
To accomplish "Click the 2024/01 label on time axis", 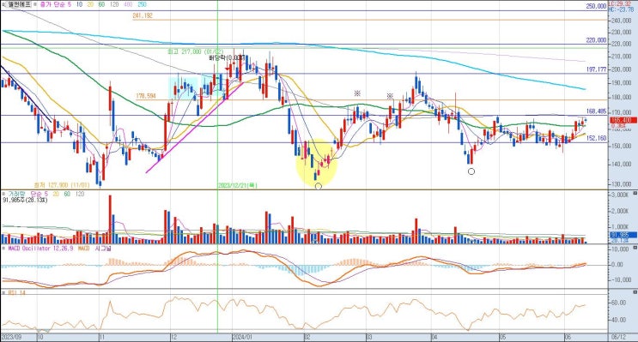I will (x=242, y=337).
